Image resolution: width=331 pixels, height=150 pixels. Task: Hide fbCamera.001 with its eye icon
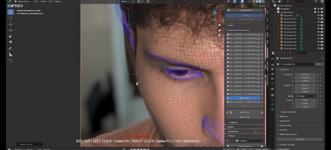(x=318, y=19)
